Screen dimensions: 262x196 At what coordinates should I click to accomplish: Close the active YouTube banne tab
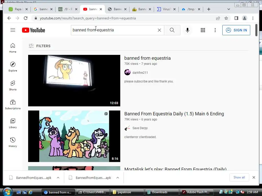pos(101,9)
